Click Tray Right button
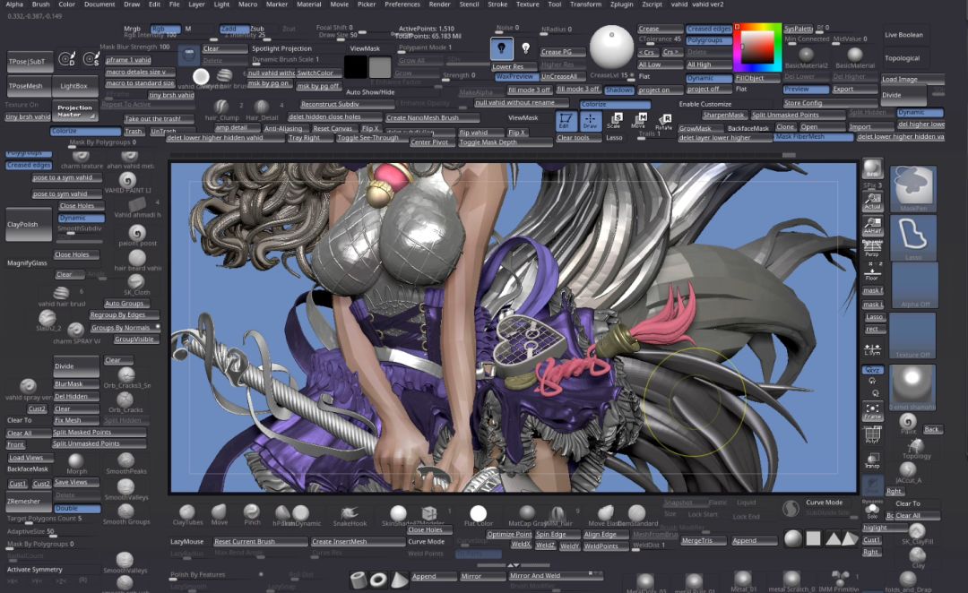The height and width of the screenshot is (593, 968). 310,138
